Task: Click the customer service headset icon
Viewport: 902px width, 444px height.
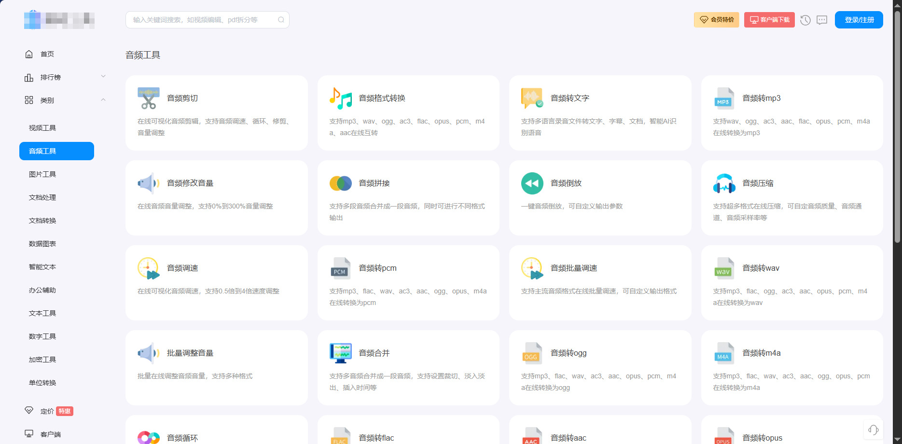Action: (x=873, y=430)
